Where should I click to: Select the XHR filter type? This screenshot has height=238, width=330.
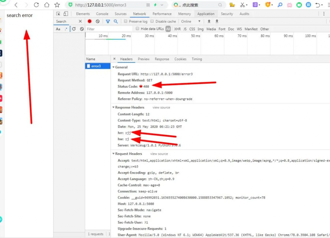point(178,29)
